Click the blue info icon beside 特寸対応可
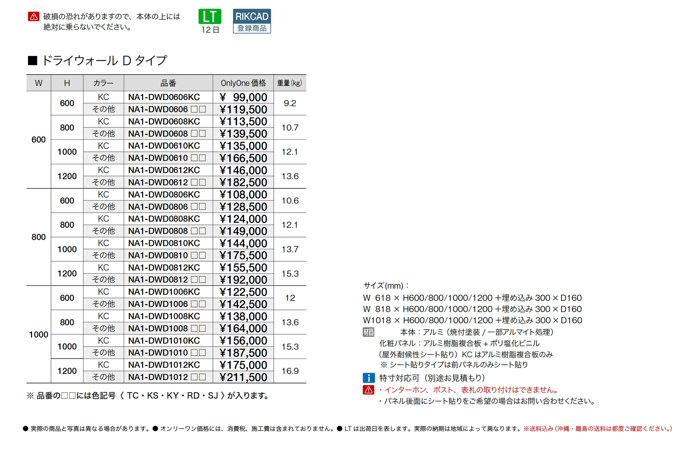 [368, 378]
